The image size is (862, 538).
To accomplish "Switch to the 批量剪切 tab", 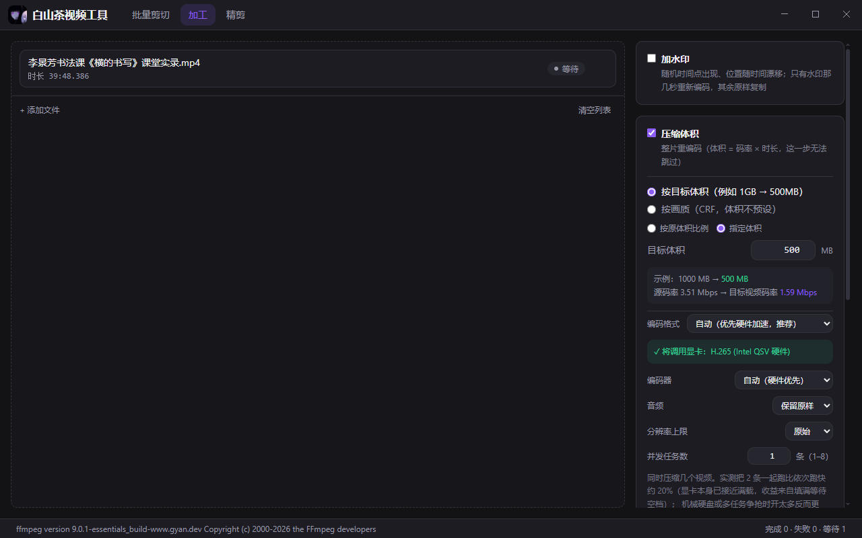I will 151,15.
